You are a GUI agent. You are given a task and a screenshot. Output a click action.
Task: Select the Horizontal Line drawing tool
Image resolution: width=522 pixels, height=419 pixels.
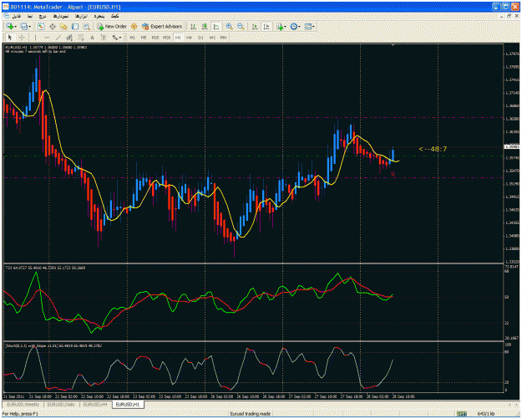point(47,38)
